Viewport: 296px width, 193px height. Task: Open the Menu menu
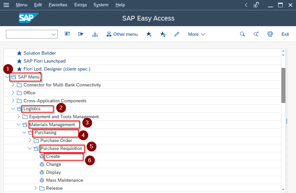pos(22,5)
